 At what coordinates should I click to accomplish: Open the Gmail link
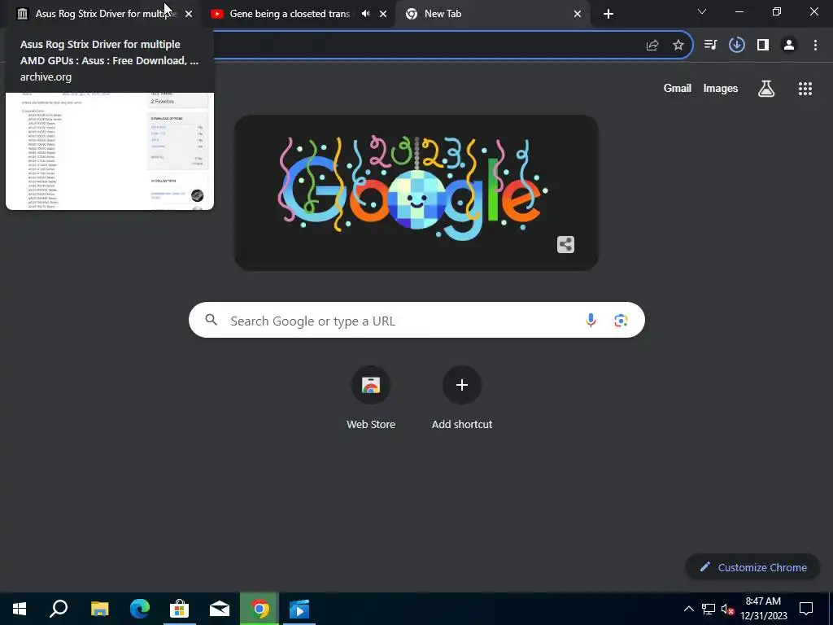(x=678, y=88)
